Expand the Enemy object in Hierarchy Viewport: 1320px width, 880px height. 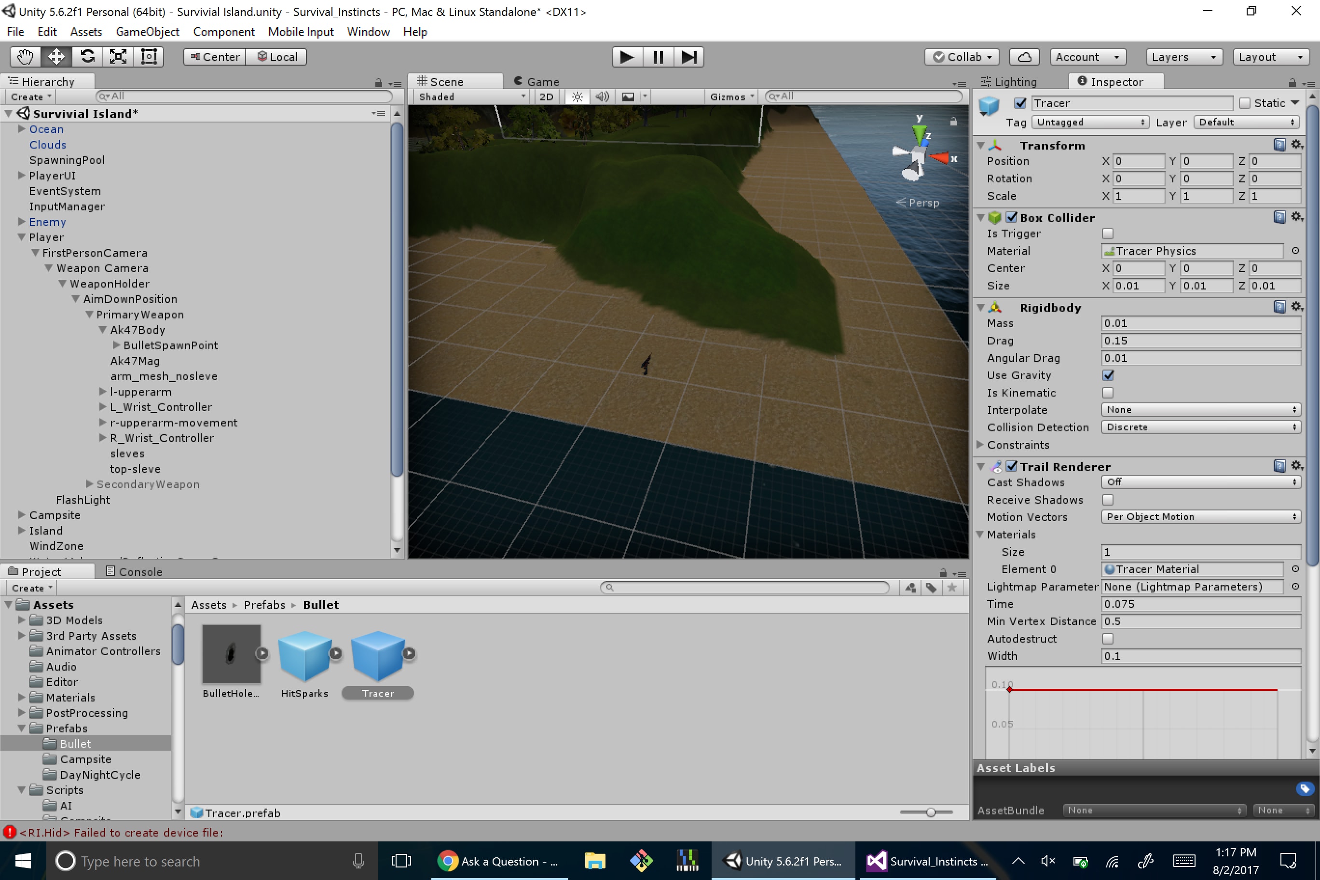tap(21, 221)
